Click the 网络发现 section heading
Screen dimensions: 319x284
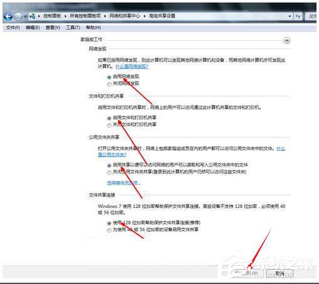97,49
